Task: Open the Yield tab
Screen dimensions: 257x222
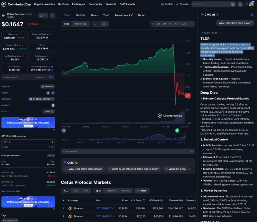Action: [x=106, y=15]
